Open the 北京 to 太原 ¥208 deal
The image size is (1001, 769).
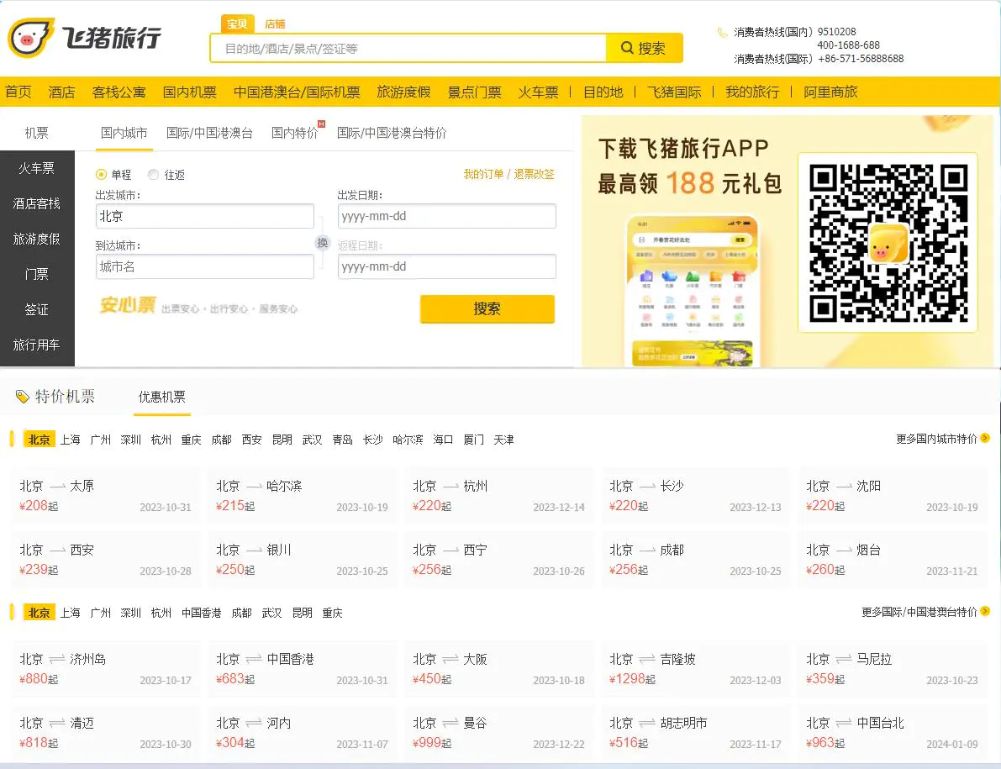point(106,496)
